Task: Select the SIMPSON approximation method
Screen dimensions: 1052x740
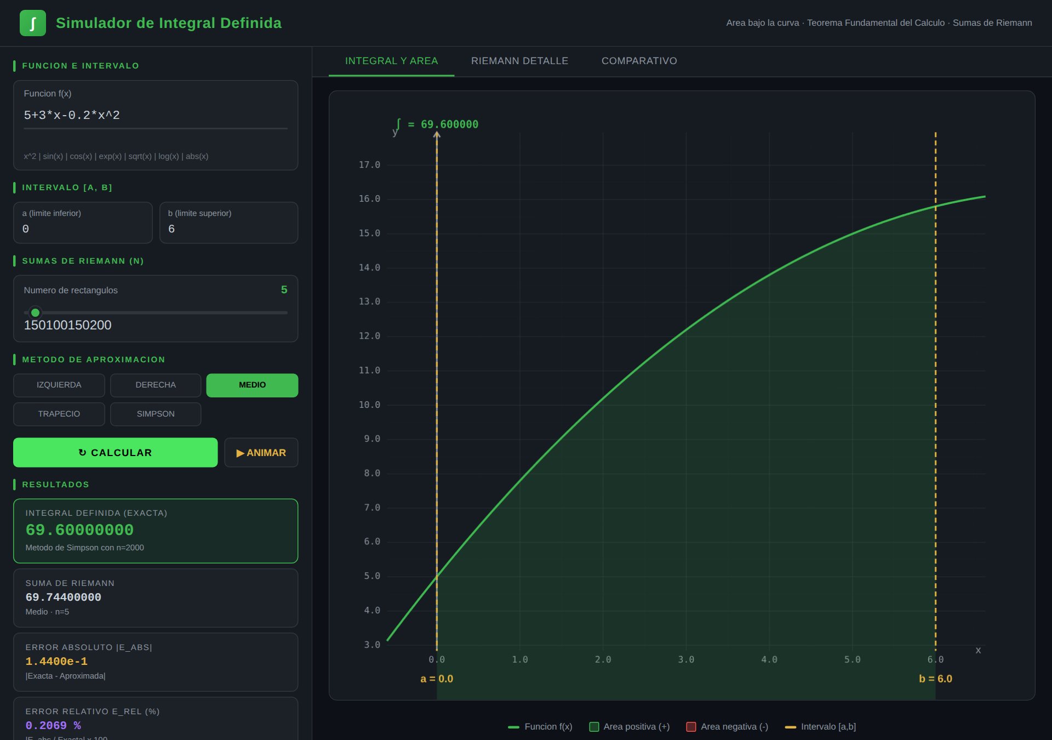Action: click(x=156, y=414)
